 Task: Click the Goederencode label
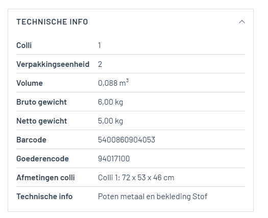[x=42, y=159]
